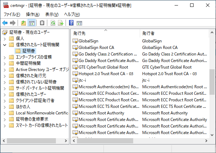The width and height of the screenshot is (216, 153).
Task: Expand スマート カードの信頼されたルート node
Action: pyautogui.click(x=5, y=126)
